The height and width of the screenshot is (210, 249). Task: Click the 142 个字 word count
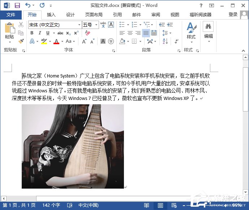point(51,205)
